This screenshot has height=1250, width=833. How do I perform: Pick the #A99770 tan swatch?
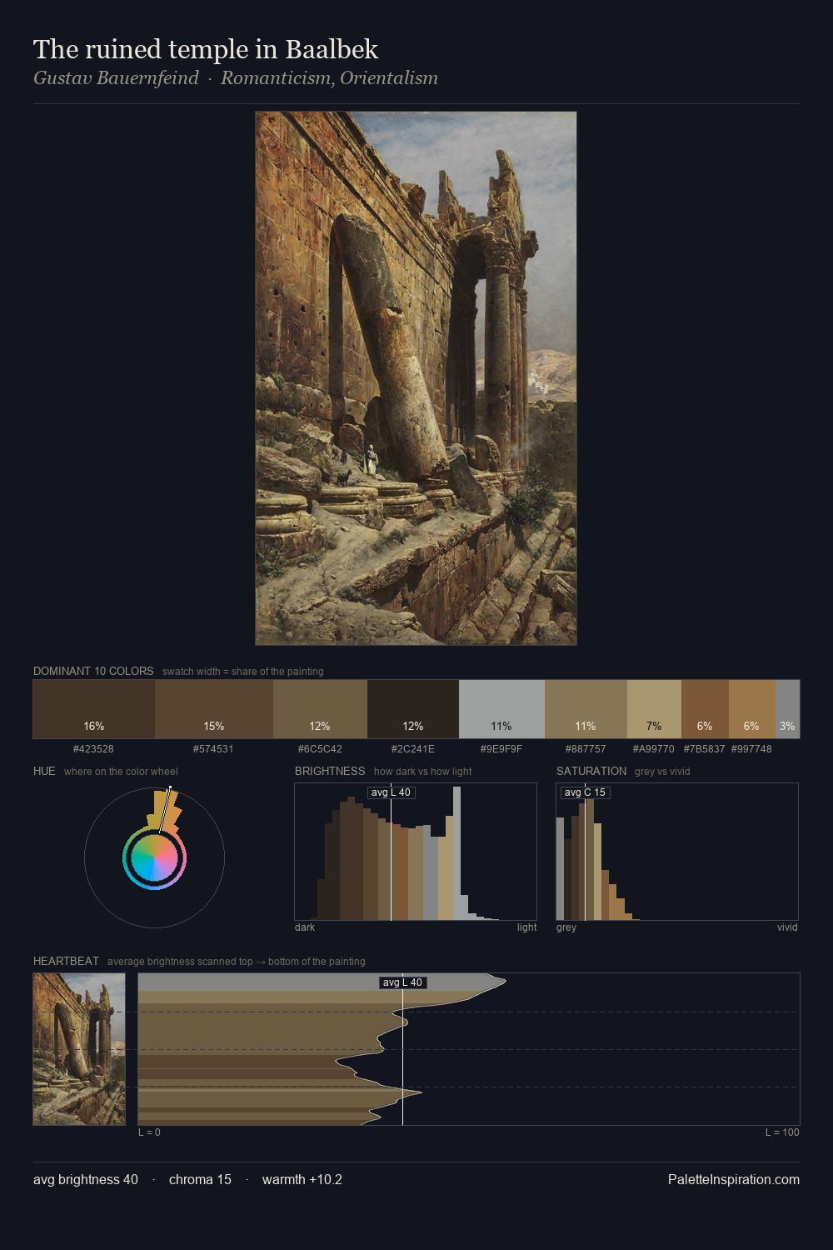click(654, 709)
